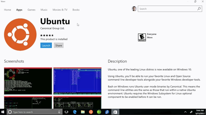Click the Cortana microphone icon
Image resolution: width=206 pixels, height=115 pixels.
59,112
